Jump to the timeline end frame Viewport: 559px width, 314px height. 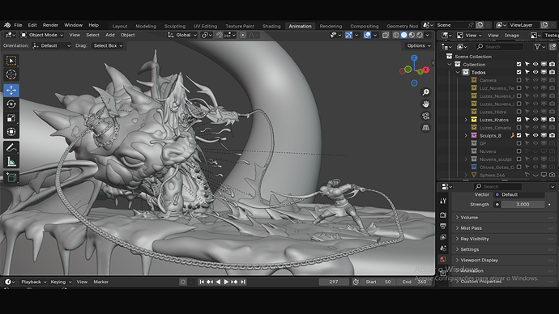point(243,282)
